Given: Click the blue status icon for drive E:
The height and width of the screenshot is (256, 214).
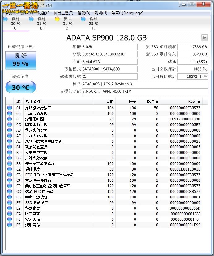Looking at the screenshot, I should (31, 19).
